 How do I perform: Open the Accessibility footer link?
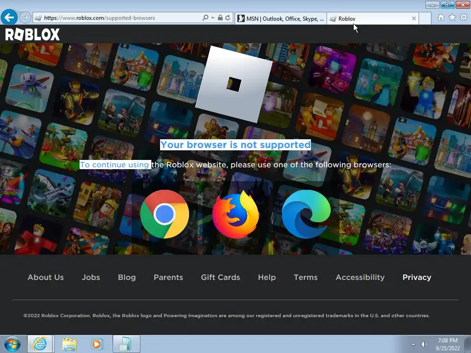[x=360, y=277]
